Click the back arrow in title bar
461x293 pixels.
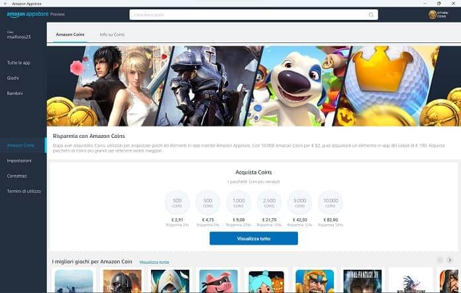click(x=6, y=3)
